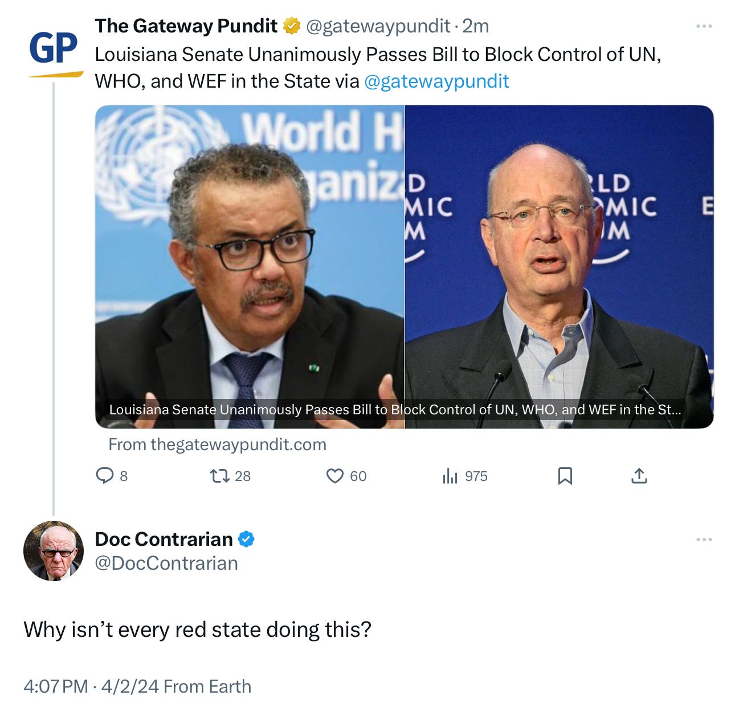The image size is (743, 712).
Task: Click the @gatewaypundit handle beside the name
Action: [378, 26]
